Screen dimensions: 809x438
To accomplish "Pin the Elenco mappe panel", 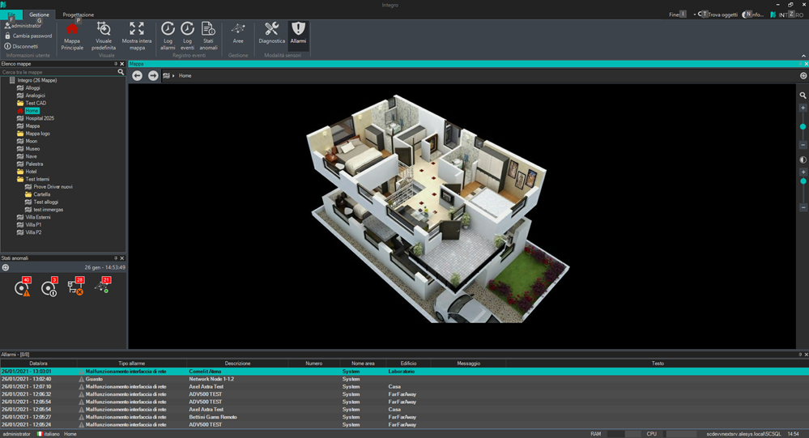I will click(x=116, y=63).
